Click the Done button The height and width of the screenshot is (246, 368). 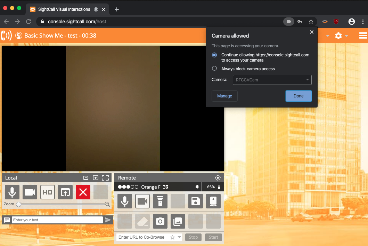click(299, 96)
